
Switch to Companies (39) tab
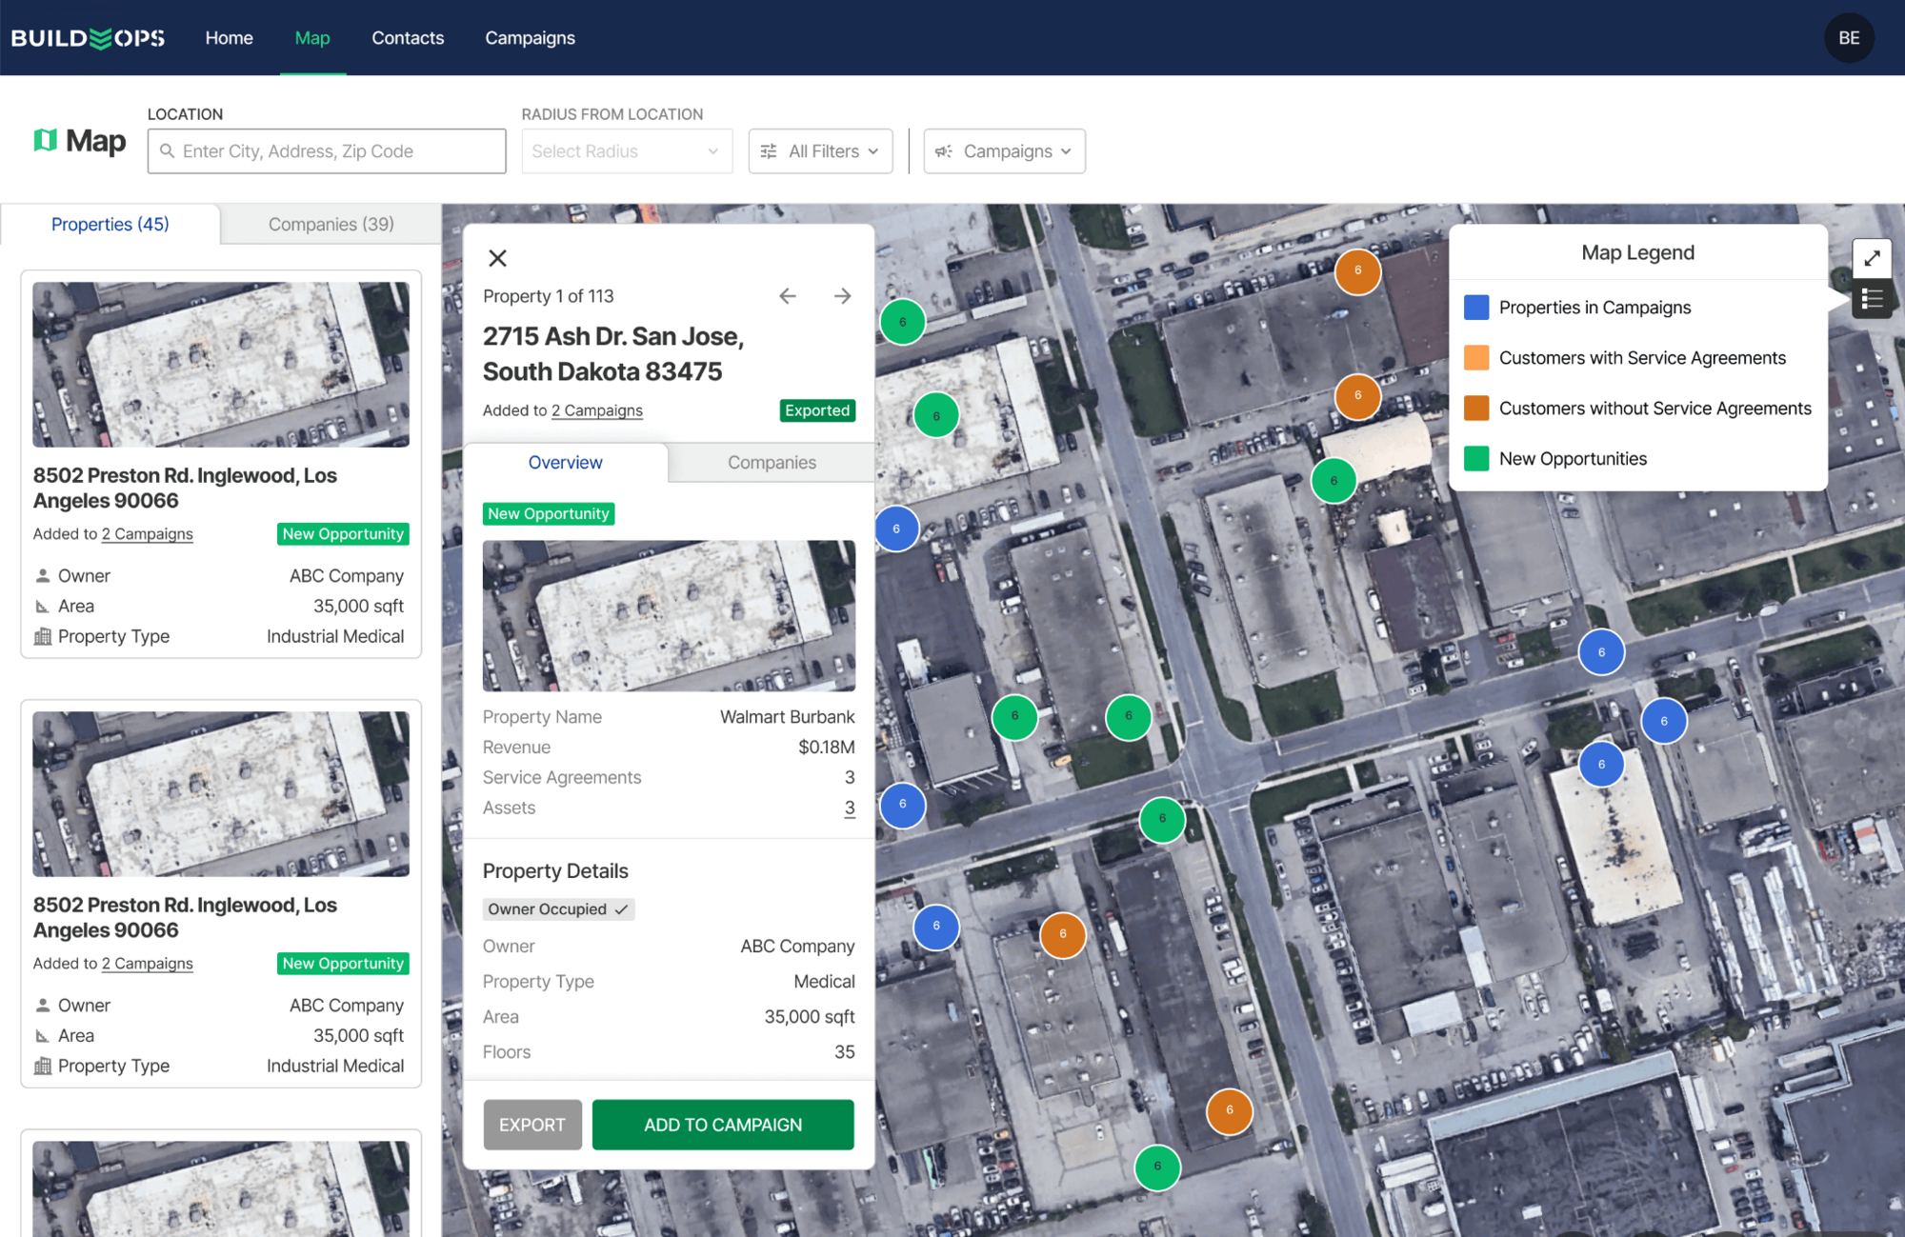click(331, 225)
